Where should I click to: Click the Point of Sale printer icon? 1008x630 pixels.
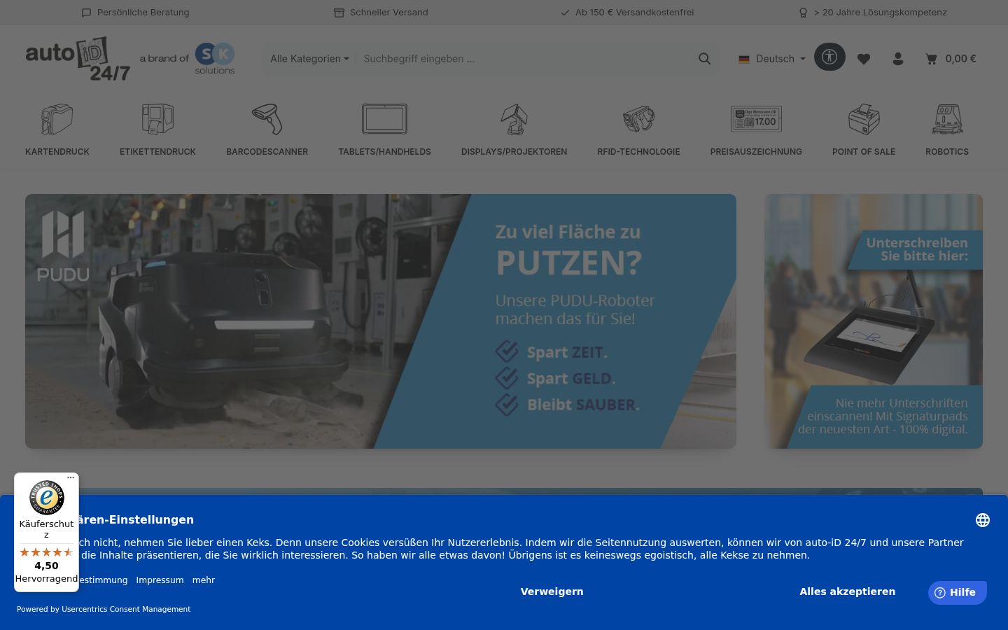tap(864, 119)
